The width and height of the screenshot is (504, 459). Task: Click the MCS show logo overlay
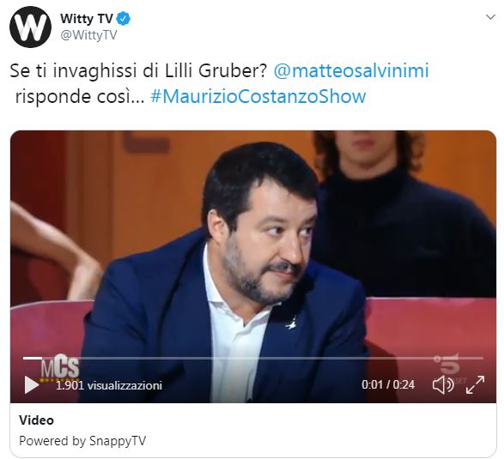(x=60, y=366)
